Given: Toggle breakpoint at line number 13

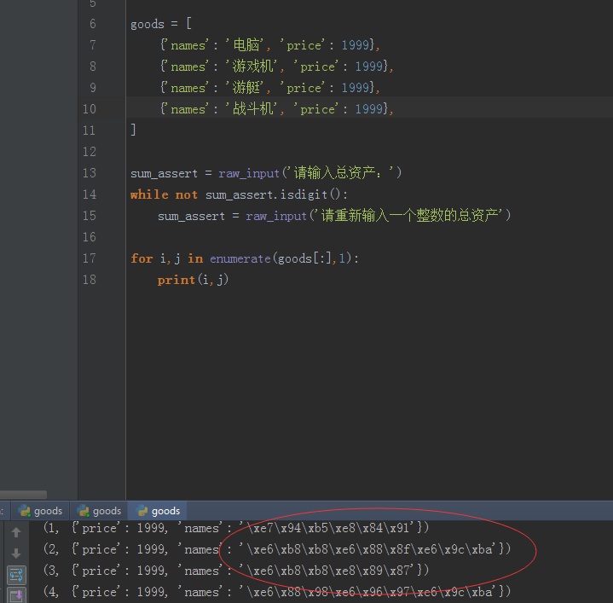Looking at the screenshot, I should coord(90,173).
